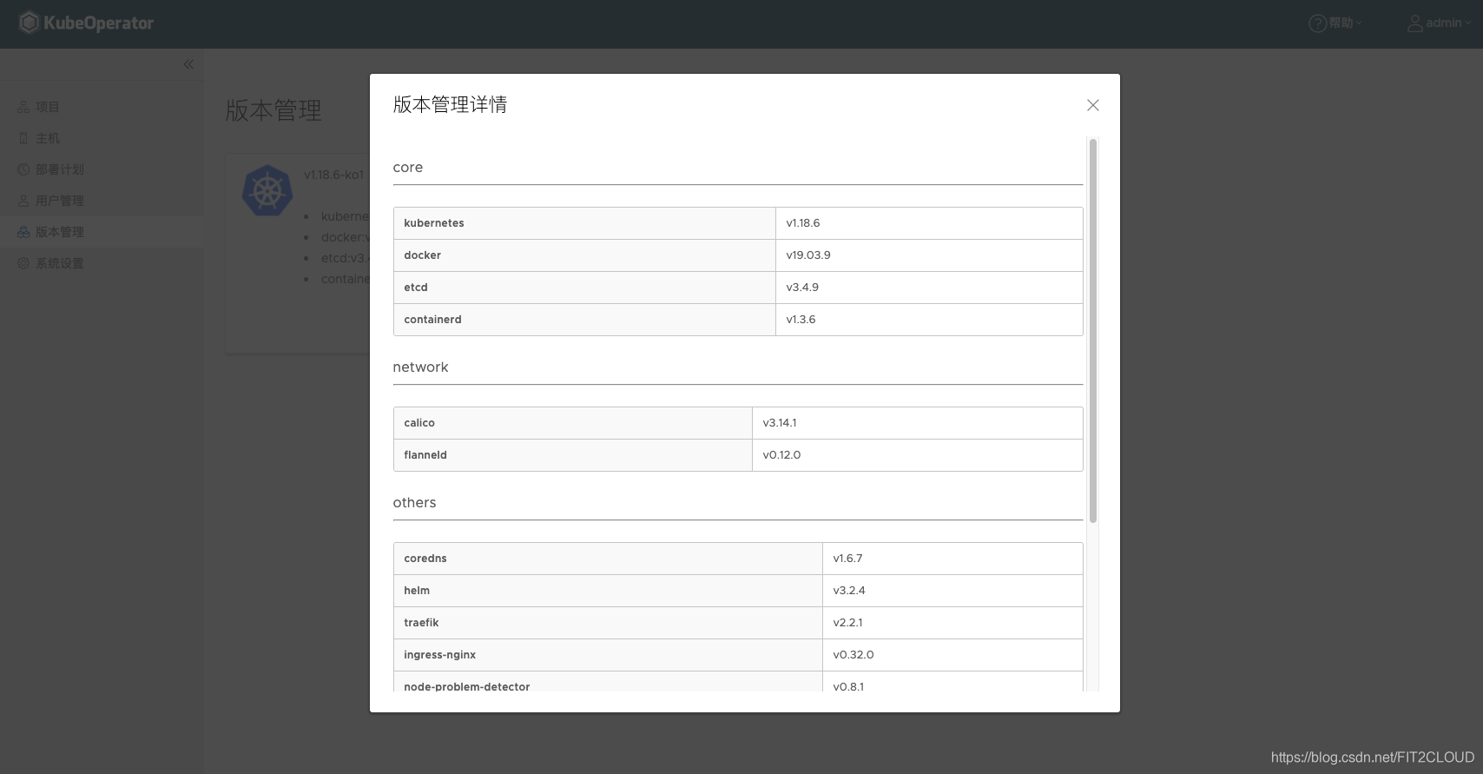Click the 系统设置 gear icon
This screenshot has height=774, width=1483.
(x=23, y=263)
